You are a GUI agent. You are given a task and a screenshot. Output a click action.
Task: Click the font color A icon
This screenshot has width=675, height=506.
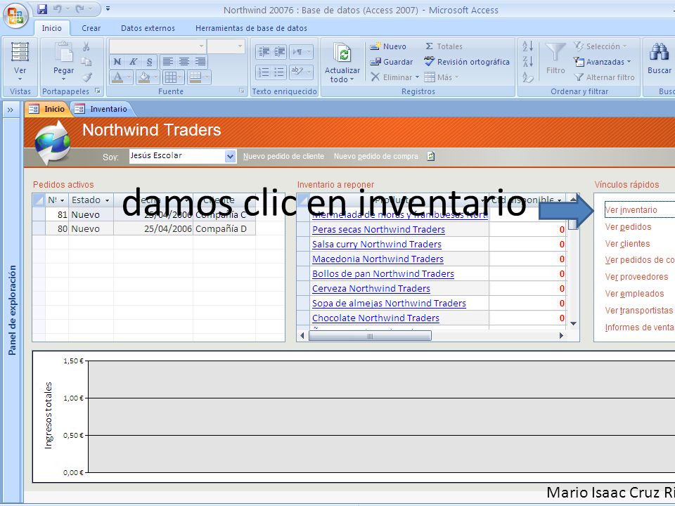pos(117,77)
